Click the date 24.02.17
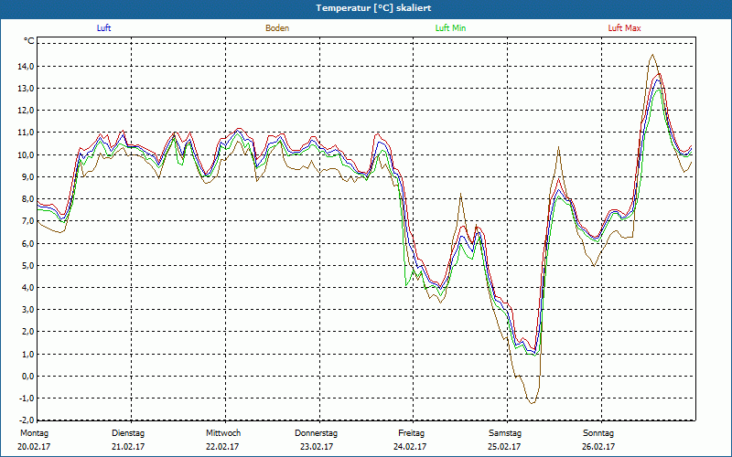 [x=409, y=447]
